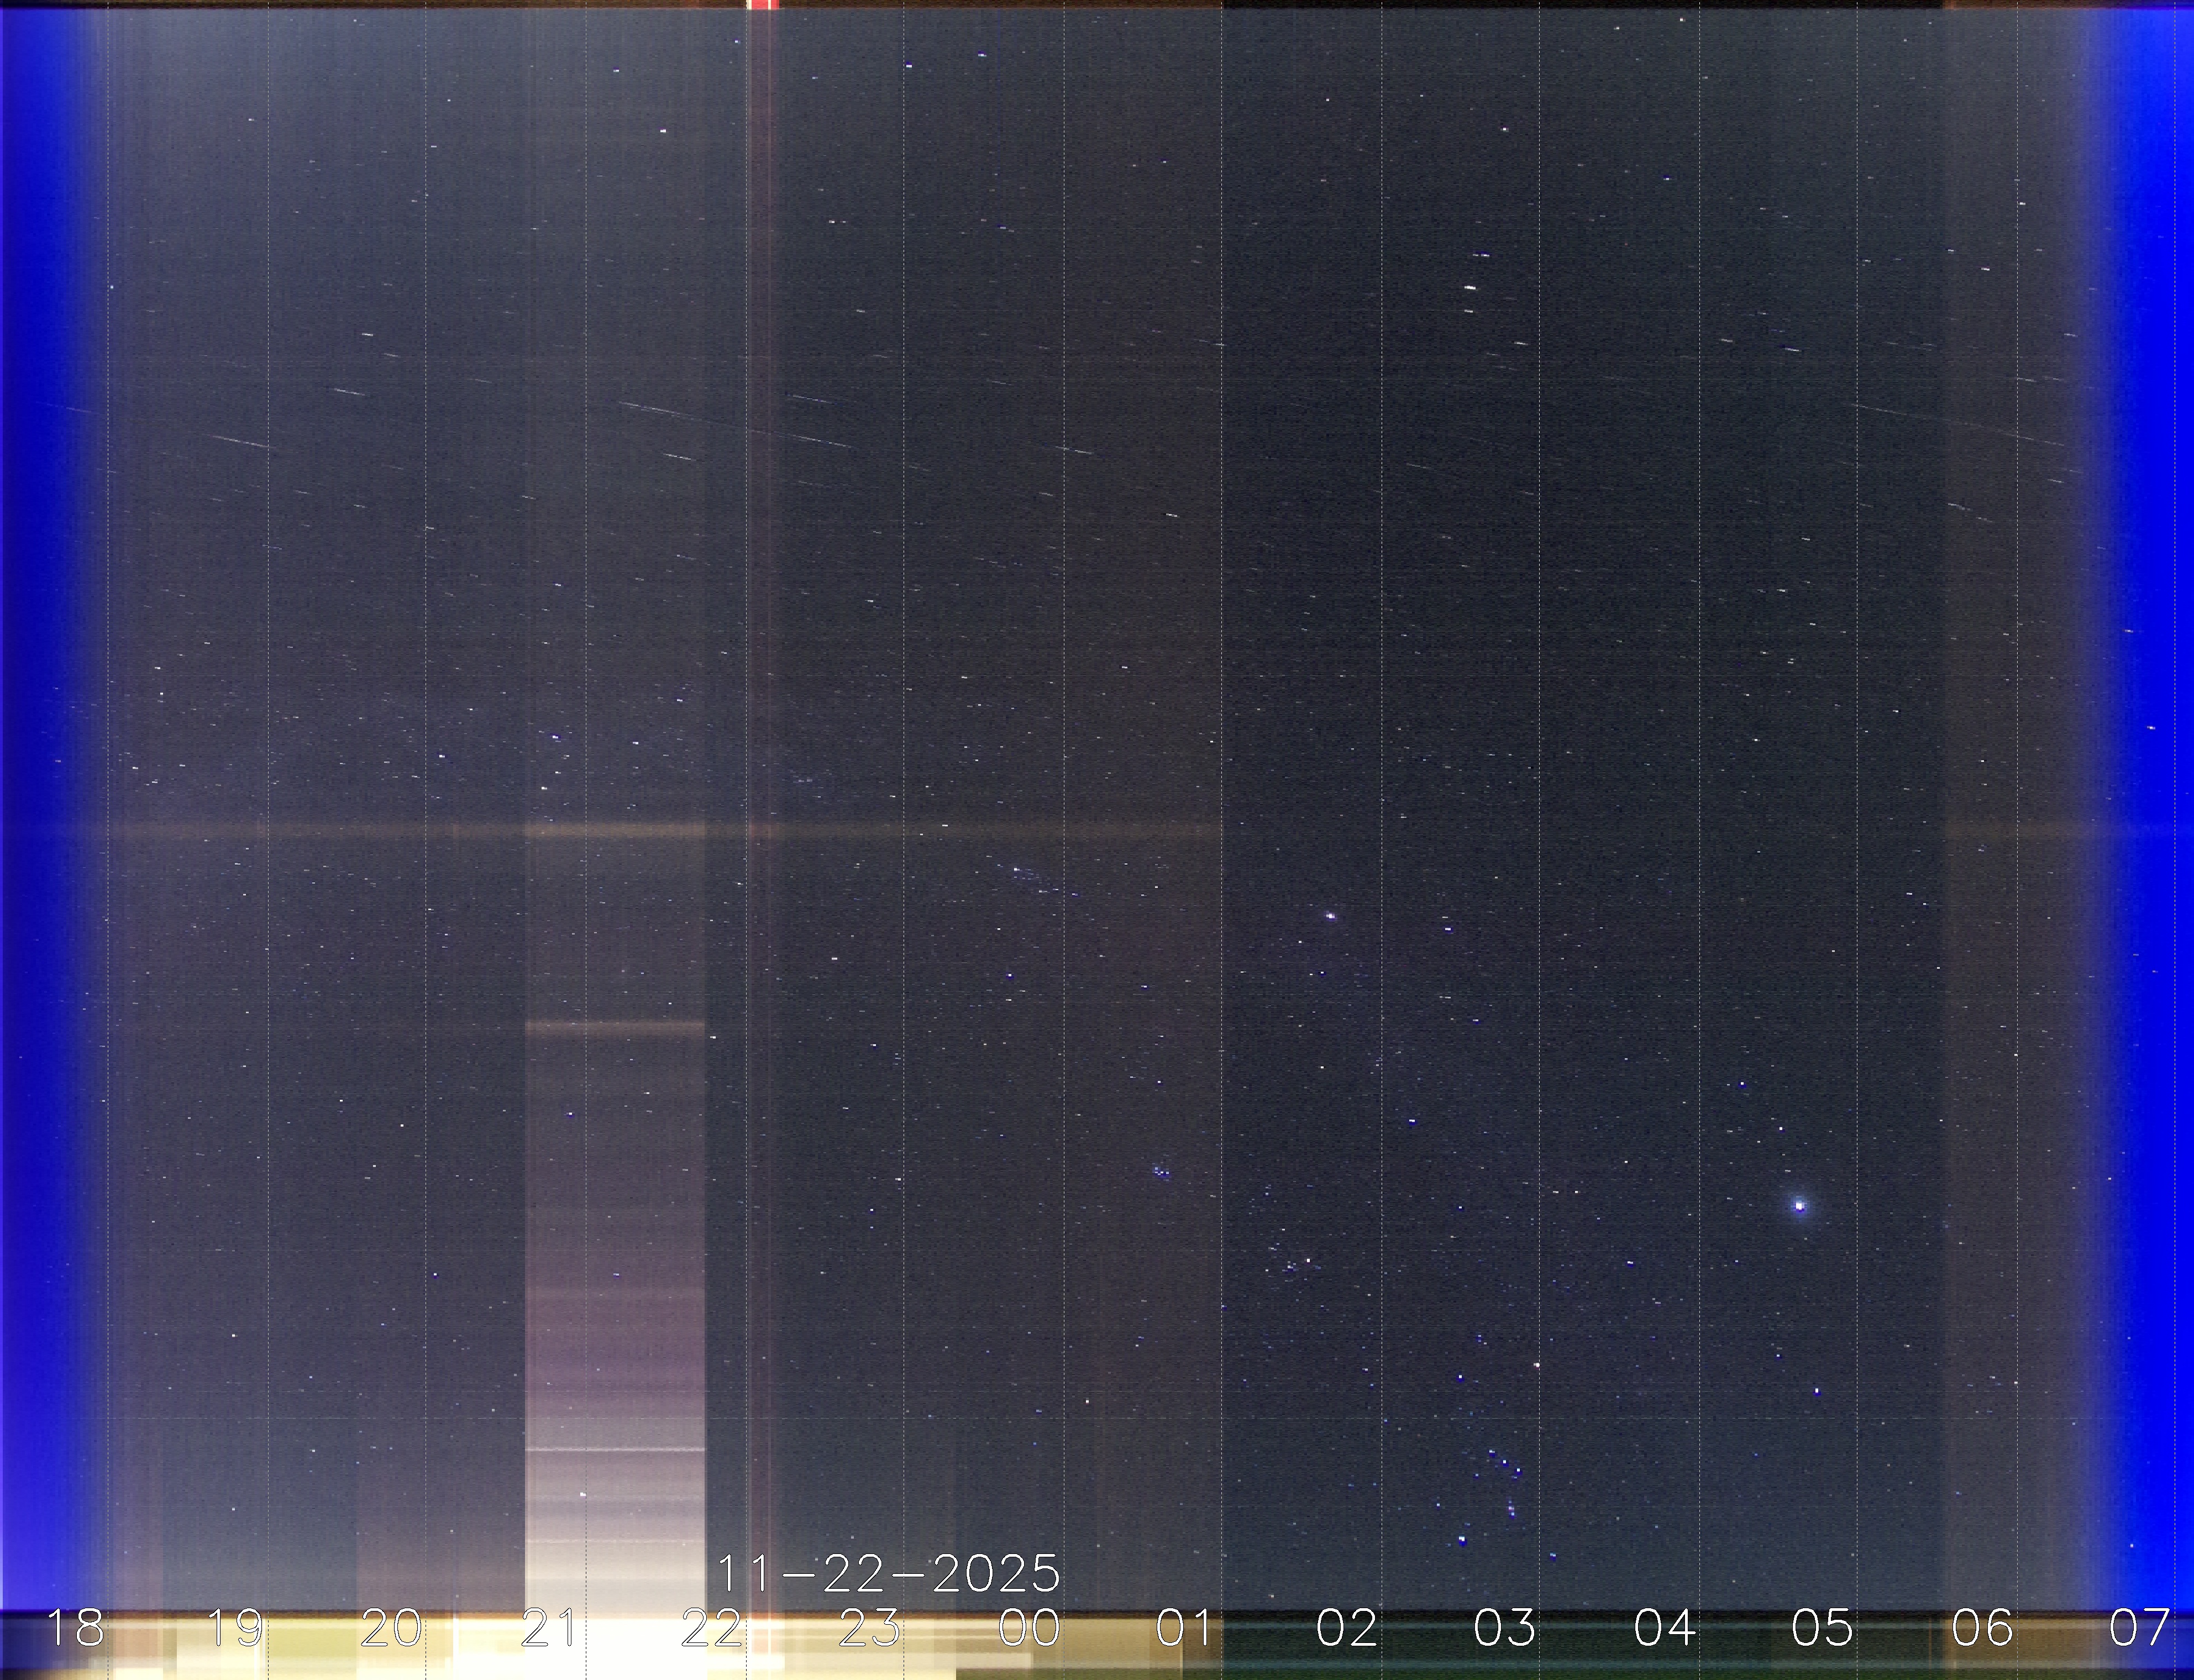Select the 04 hour marker
This screenshot has width=2194, height=1680.
pyautogui.click(x=1664, y=1628)
